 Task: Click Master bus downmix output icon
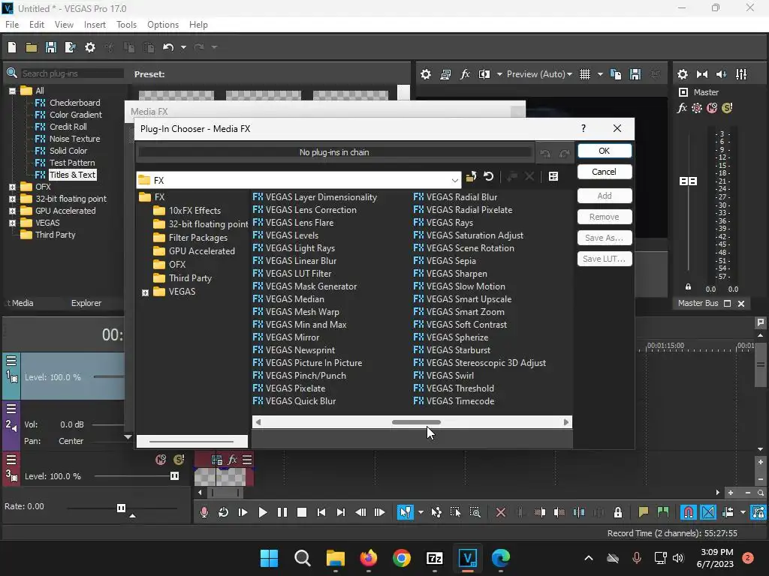(702, 74)
